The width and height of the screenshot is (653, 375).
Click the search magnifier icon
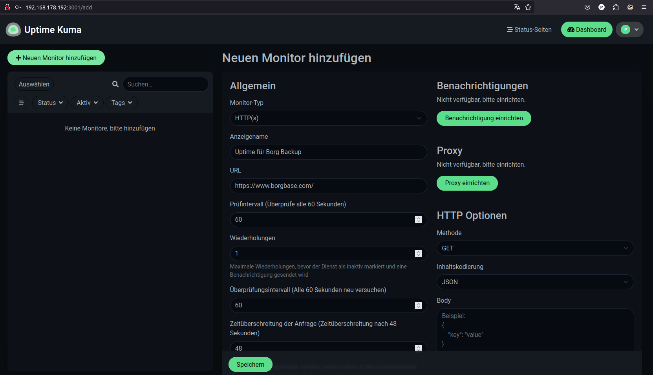115,84
